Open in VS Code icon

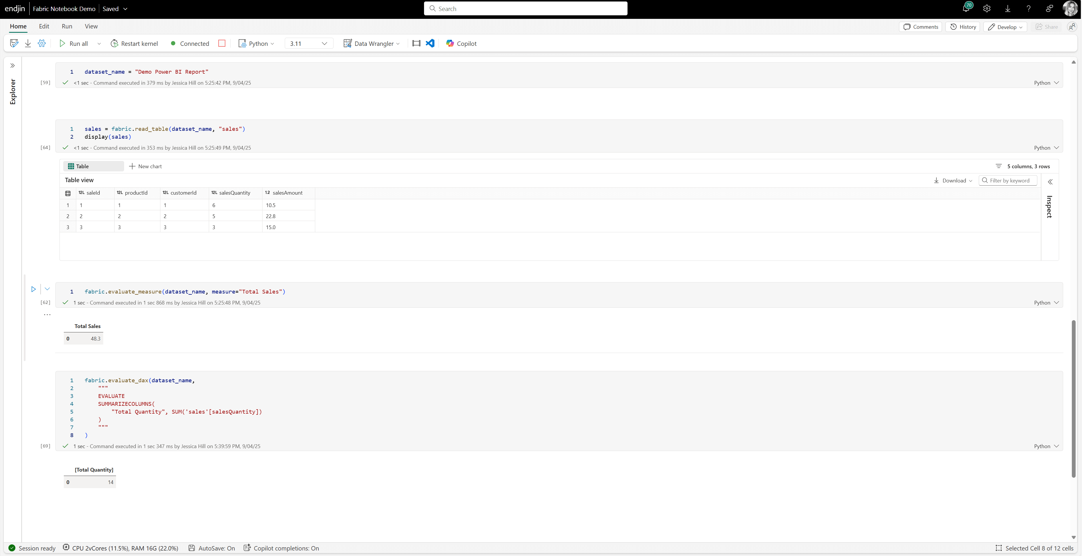pyautogui.click(x=430, y=43)
